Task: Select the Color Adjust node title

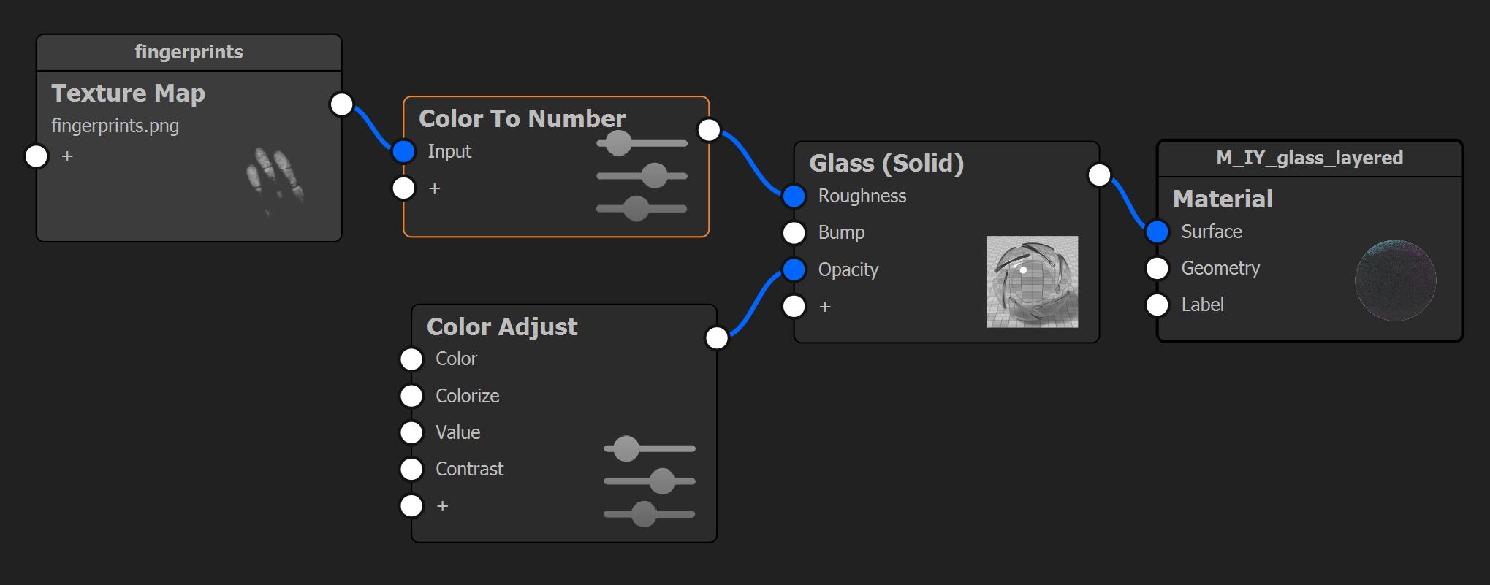Action: (502, 326)
